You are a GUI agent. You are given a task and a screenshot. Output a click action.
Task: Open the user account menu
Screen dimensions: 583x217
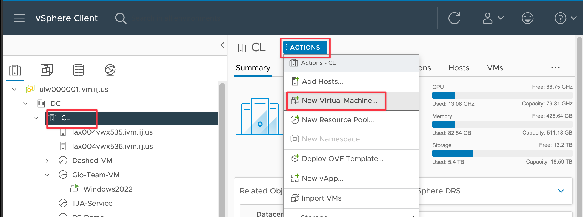tap(493, 18)
